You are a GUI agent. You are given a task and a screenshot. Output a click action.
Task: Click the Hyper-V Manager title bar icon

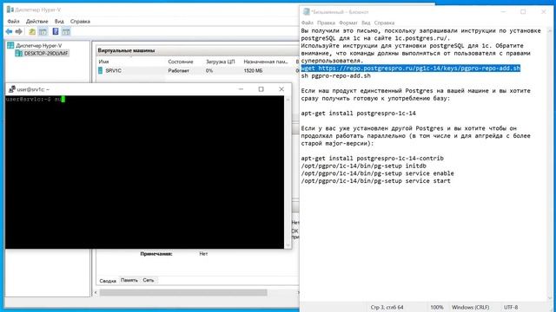pyautogui.click(x=10, y=10)
